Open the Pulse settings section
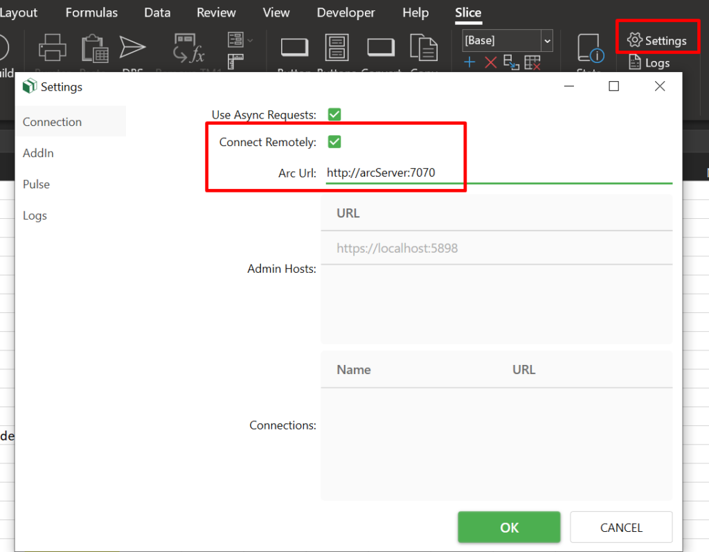Image resolution: width=709 pixels, height=552 pixels. [36, 184]
